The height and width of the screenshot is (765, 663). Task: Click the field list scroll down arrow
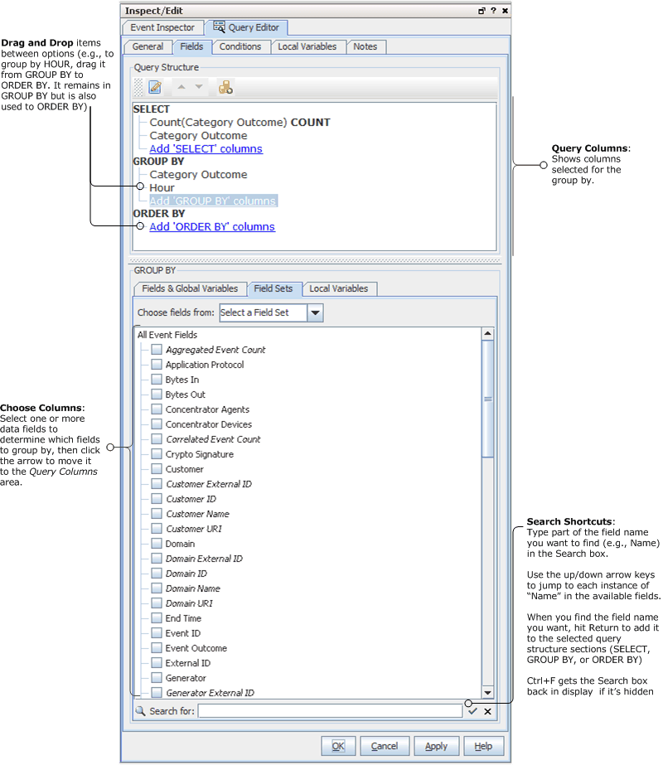pos(487,693)
